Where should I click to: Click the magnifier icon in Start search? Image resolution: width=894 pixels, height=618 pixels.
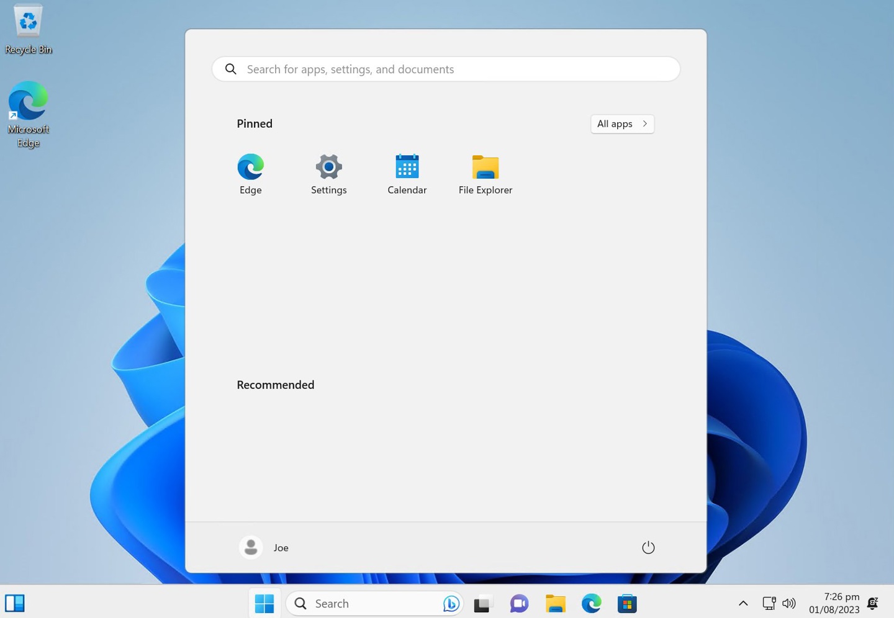231,69
